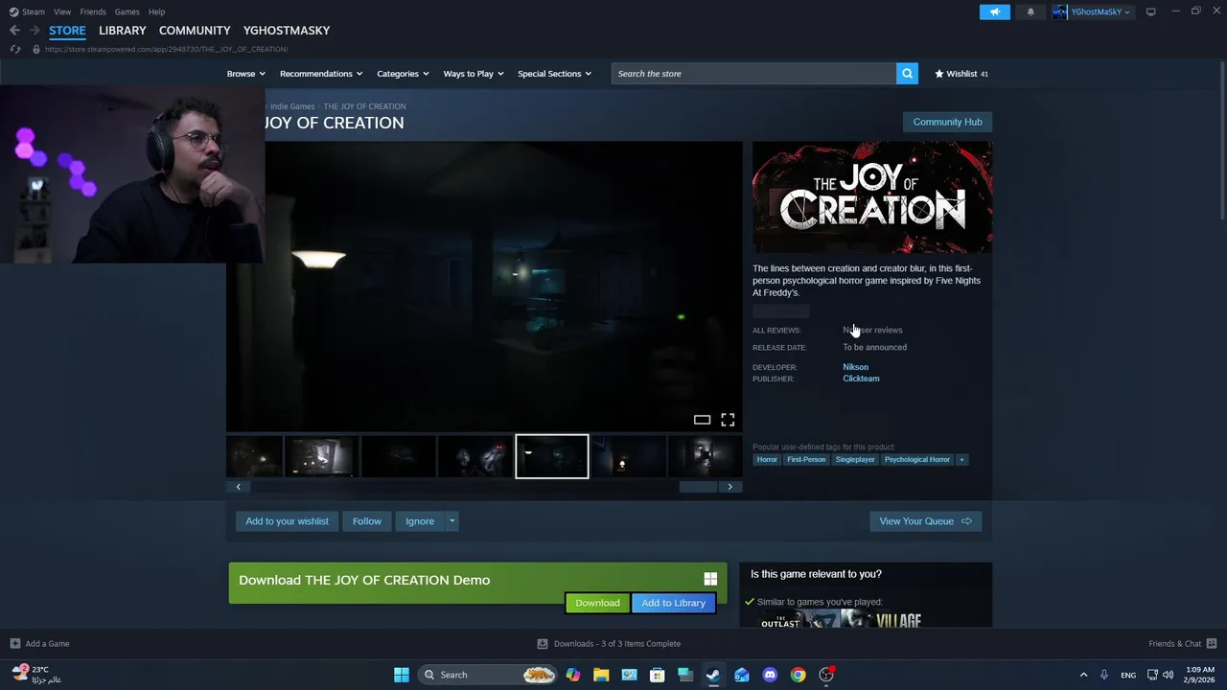Show hidden system tray icons
This screenshot has height=690, width=1227.
pyautogui.click(x=1083, y=675)
